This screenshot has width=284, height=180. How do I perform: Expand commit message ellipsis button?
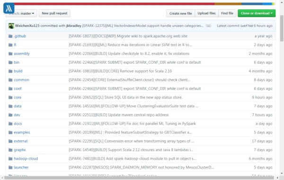click(208, 26)
